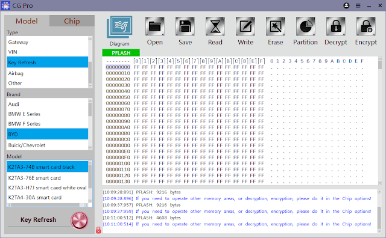Select K2TA3-H7J smart caed white oval
The width and height of the screenshot is (386, 238).
pos(47,188)
